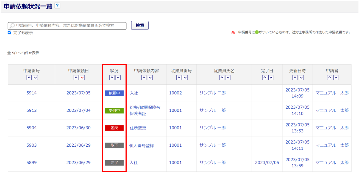Sort 申請者 column descending
The image size is (359, 174).
pyautogui.click(x=336, y=78)
